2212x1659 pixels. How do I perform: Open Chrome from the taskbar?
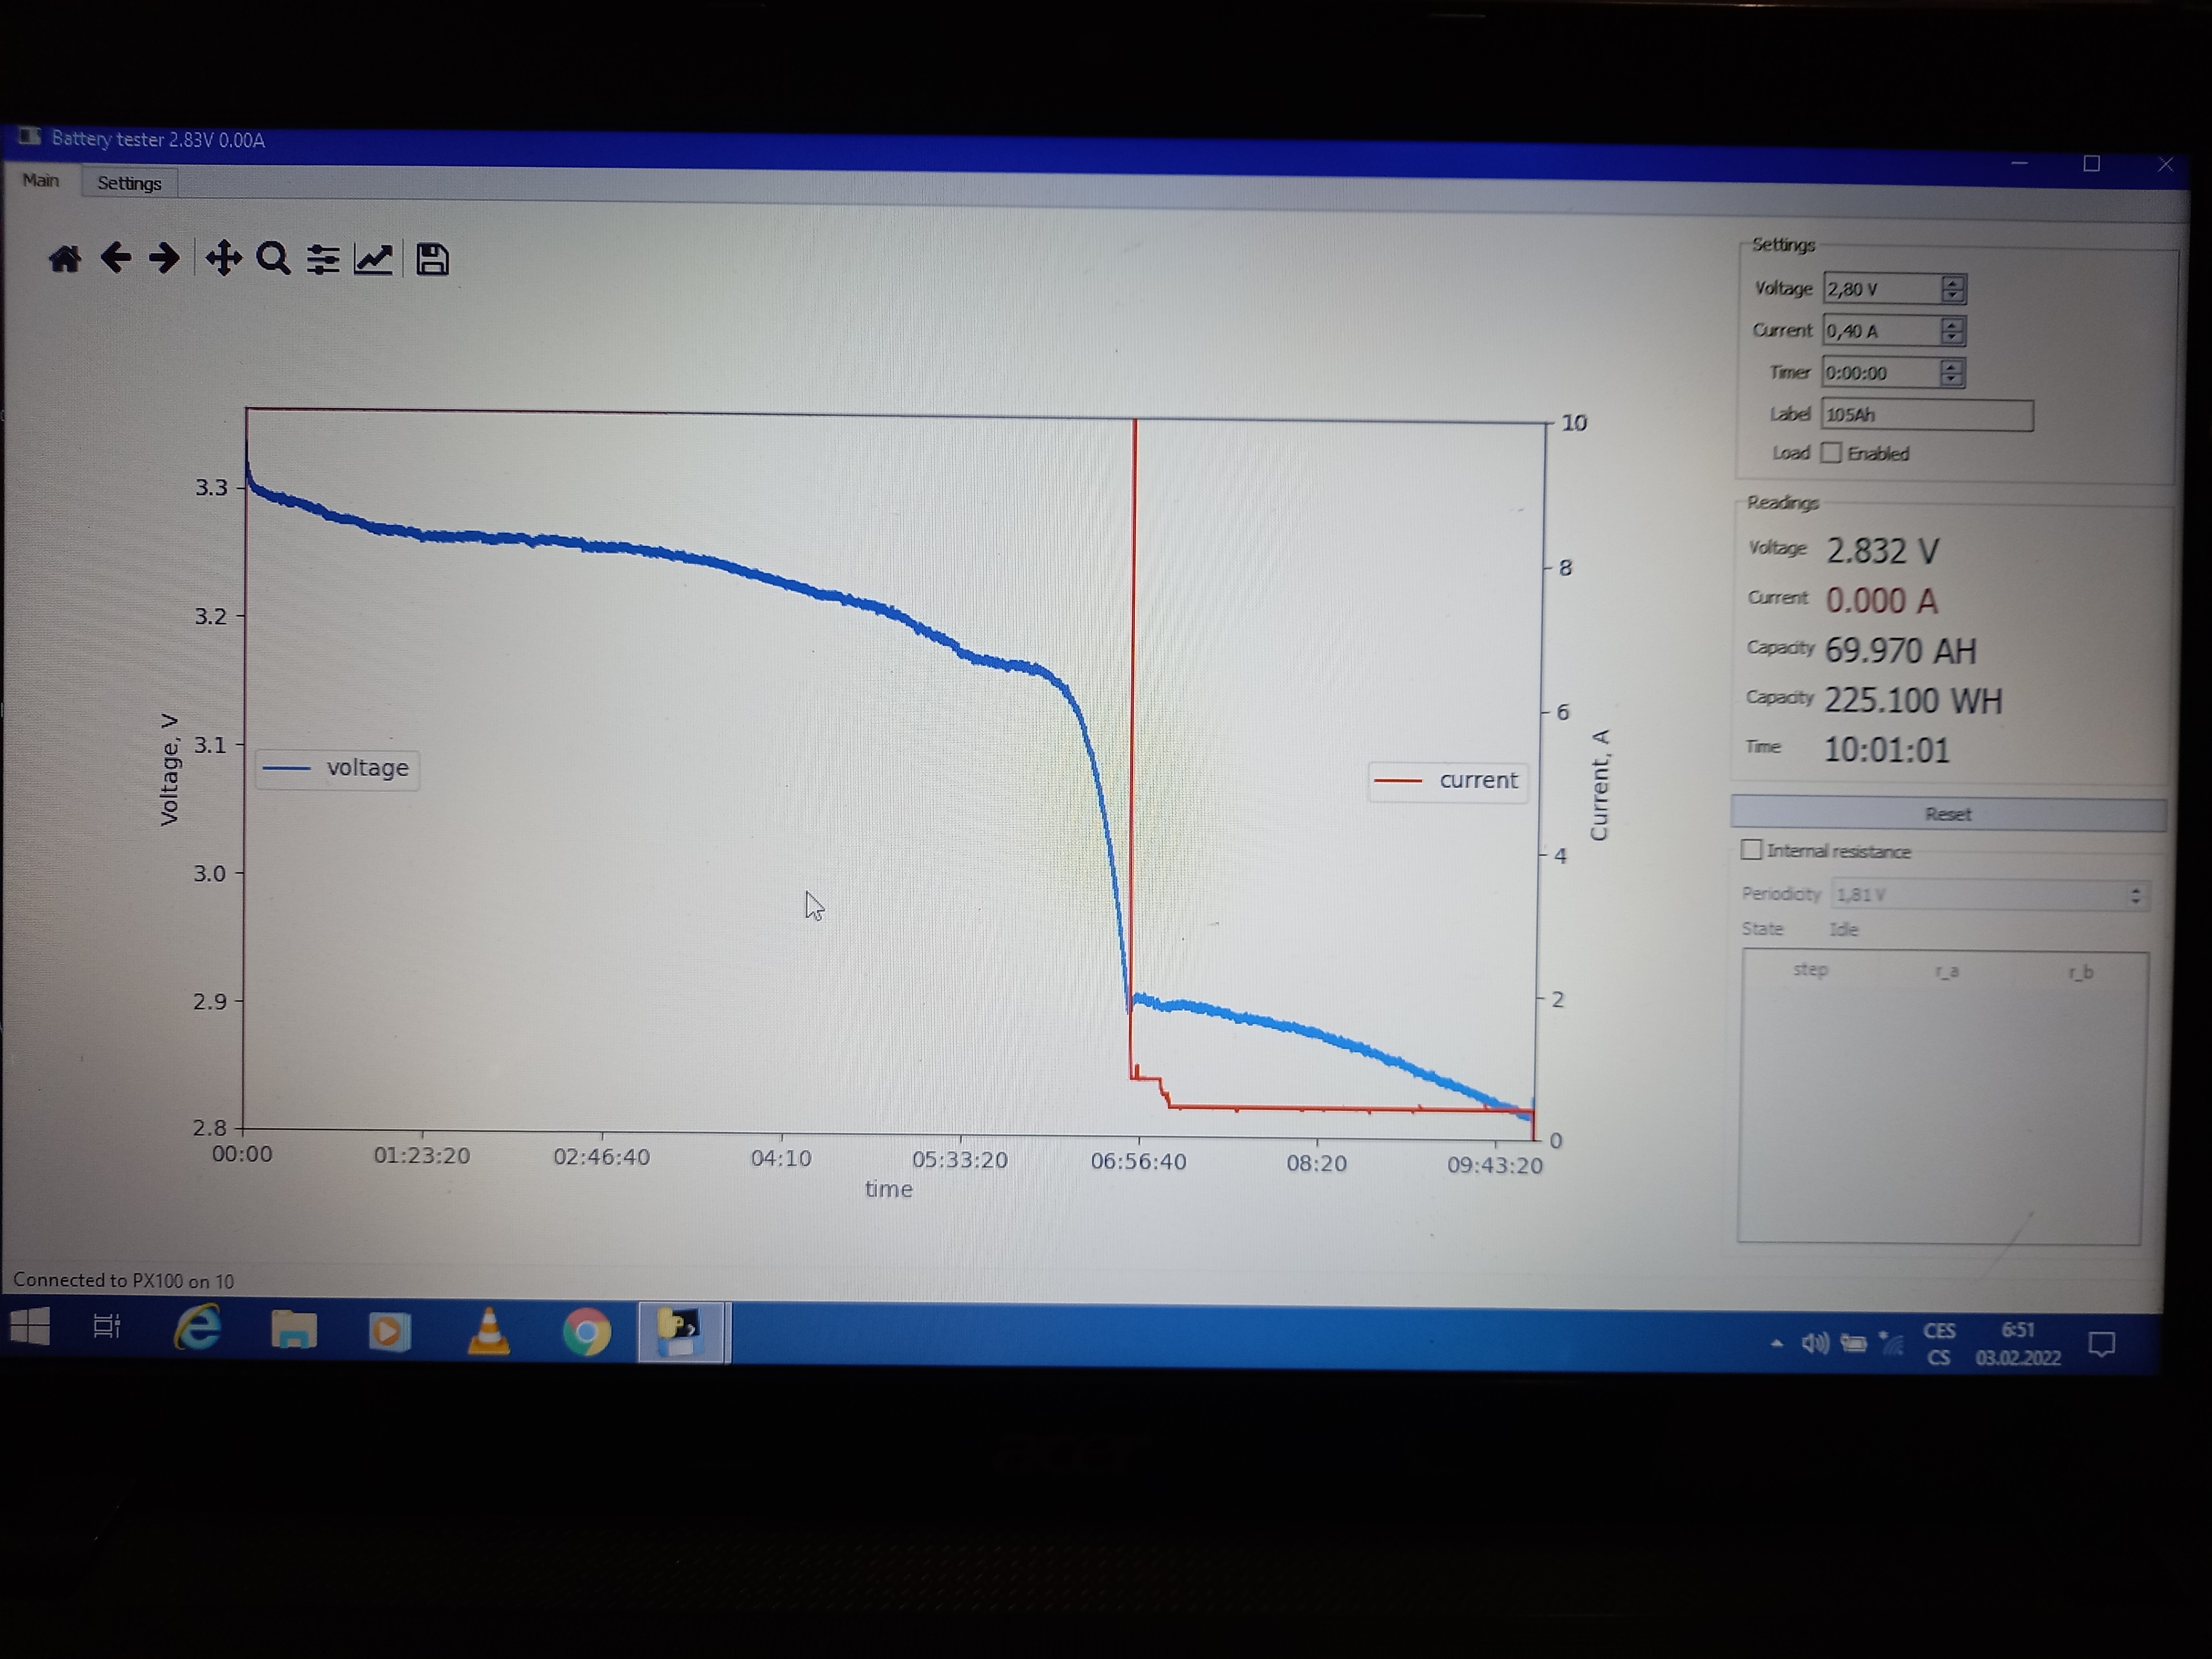pyautogui.click(x=586, y=1332)
